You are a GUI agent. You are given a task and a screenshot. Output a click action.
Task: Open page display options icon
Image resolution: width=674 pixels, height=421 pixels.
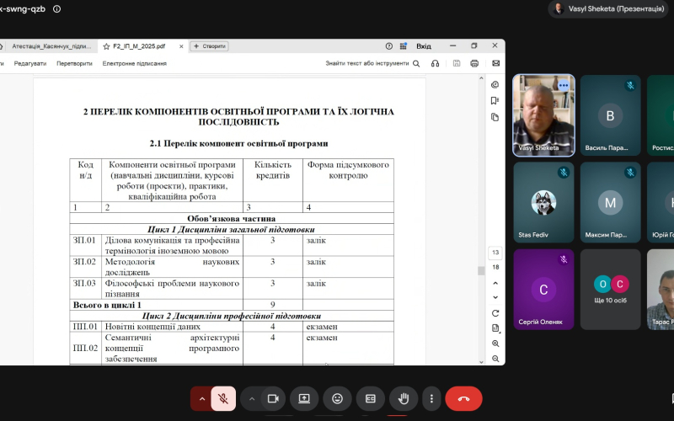[495, 328]
